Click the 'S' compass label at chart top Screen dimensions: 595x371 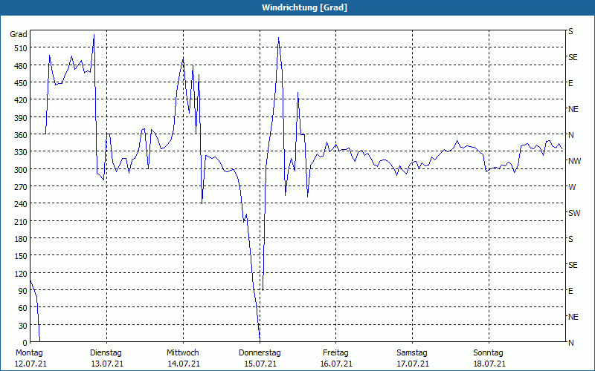pyautogui.click(x=570, y=31)
